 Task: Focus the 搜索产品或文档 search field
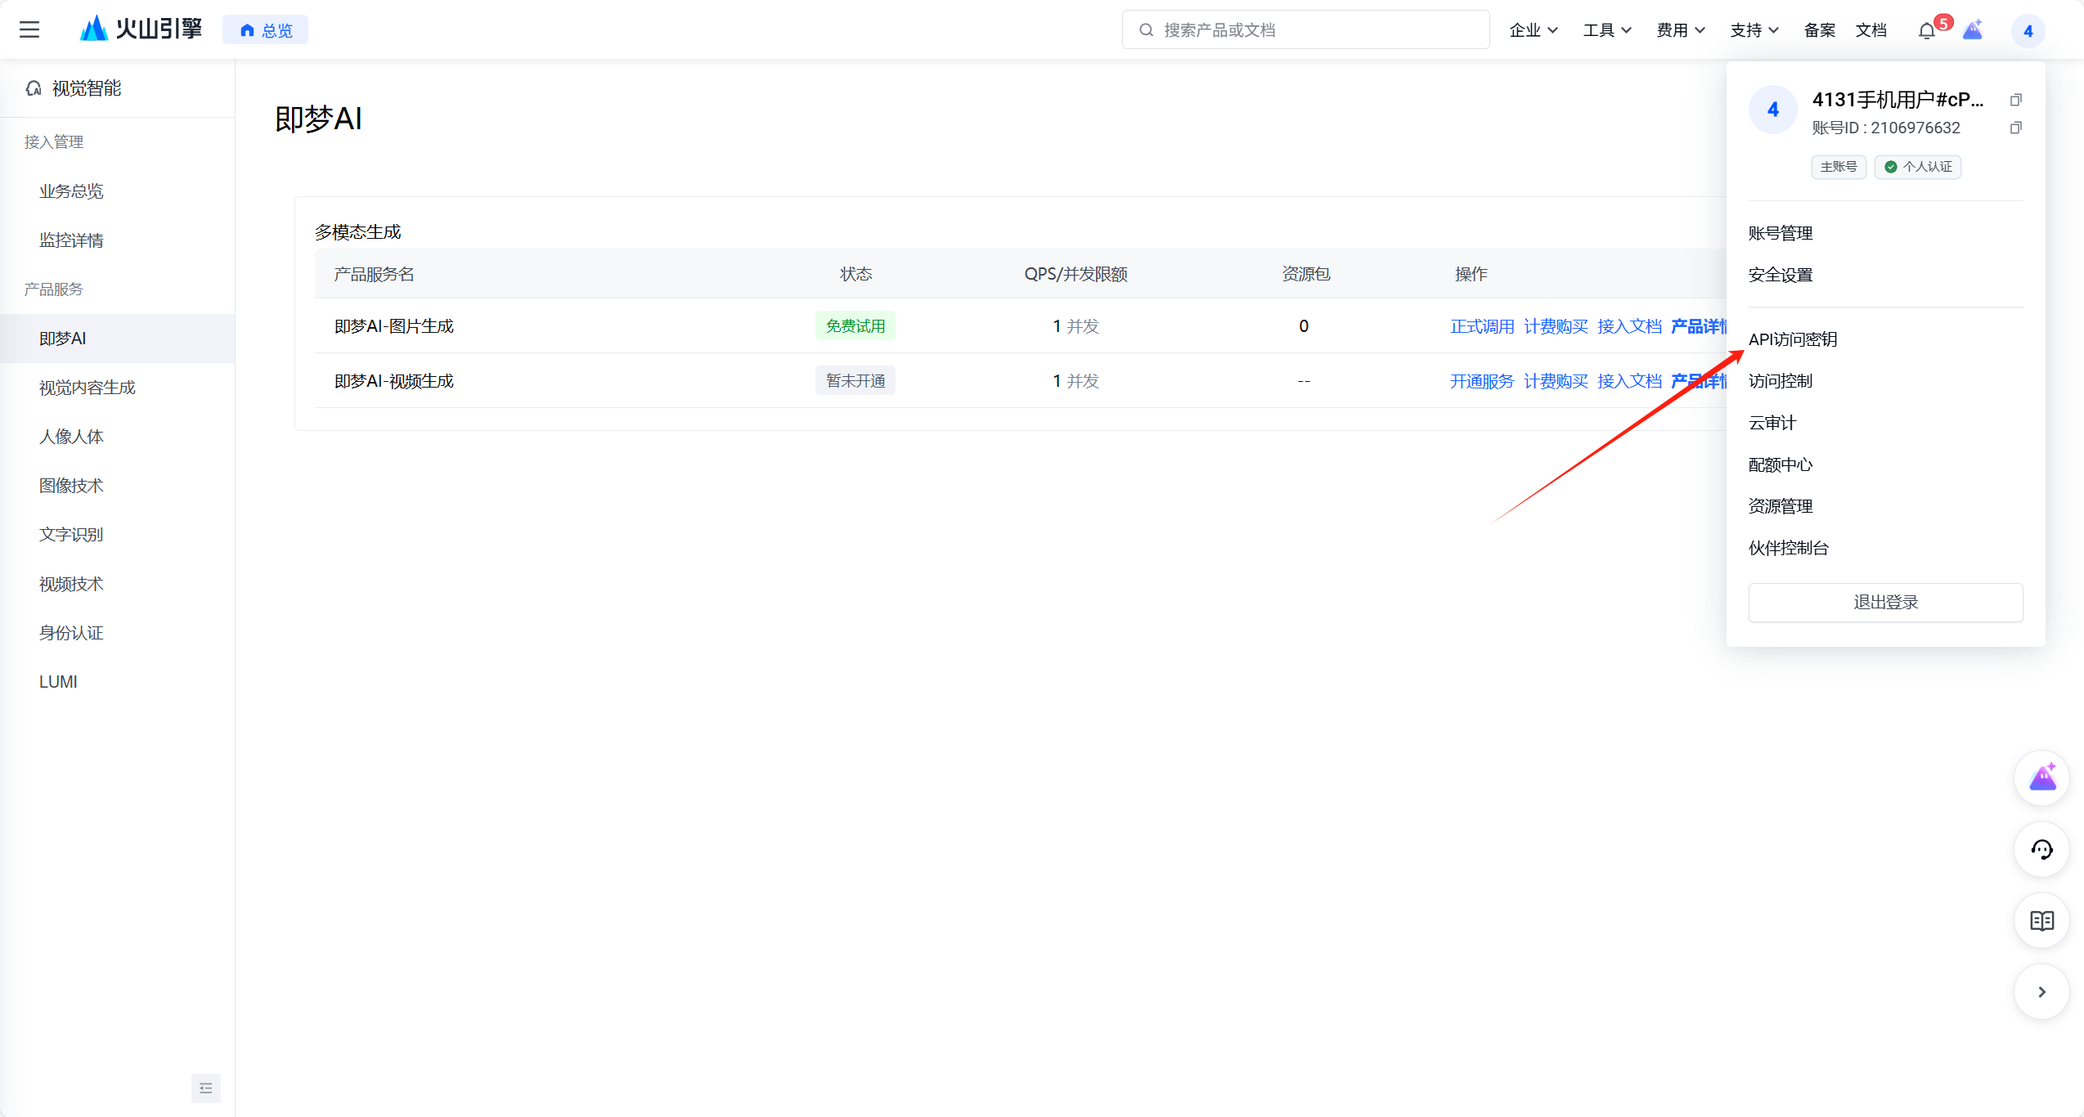point(1305,30)
